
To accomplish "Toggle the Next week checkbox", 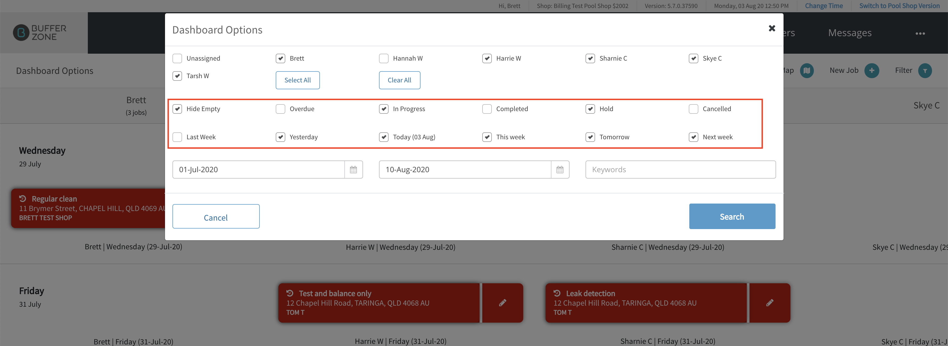I will click(x=694, y=137).
